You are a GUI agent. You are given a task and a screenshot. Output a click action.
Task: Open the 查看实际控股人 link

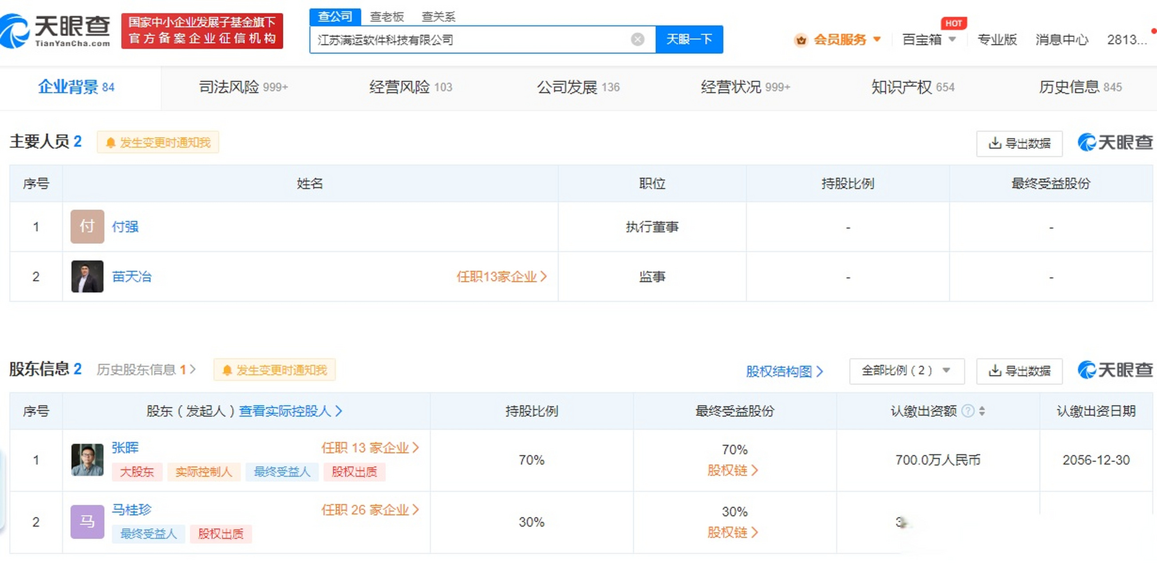tap(290, 411)
